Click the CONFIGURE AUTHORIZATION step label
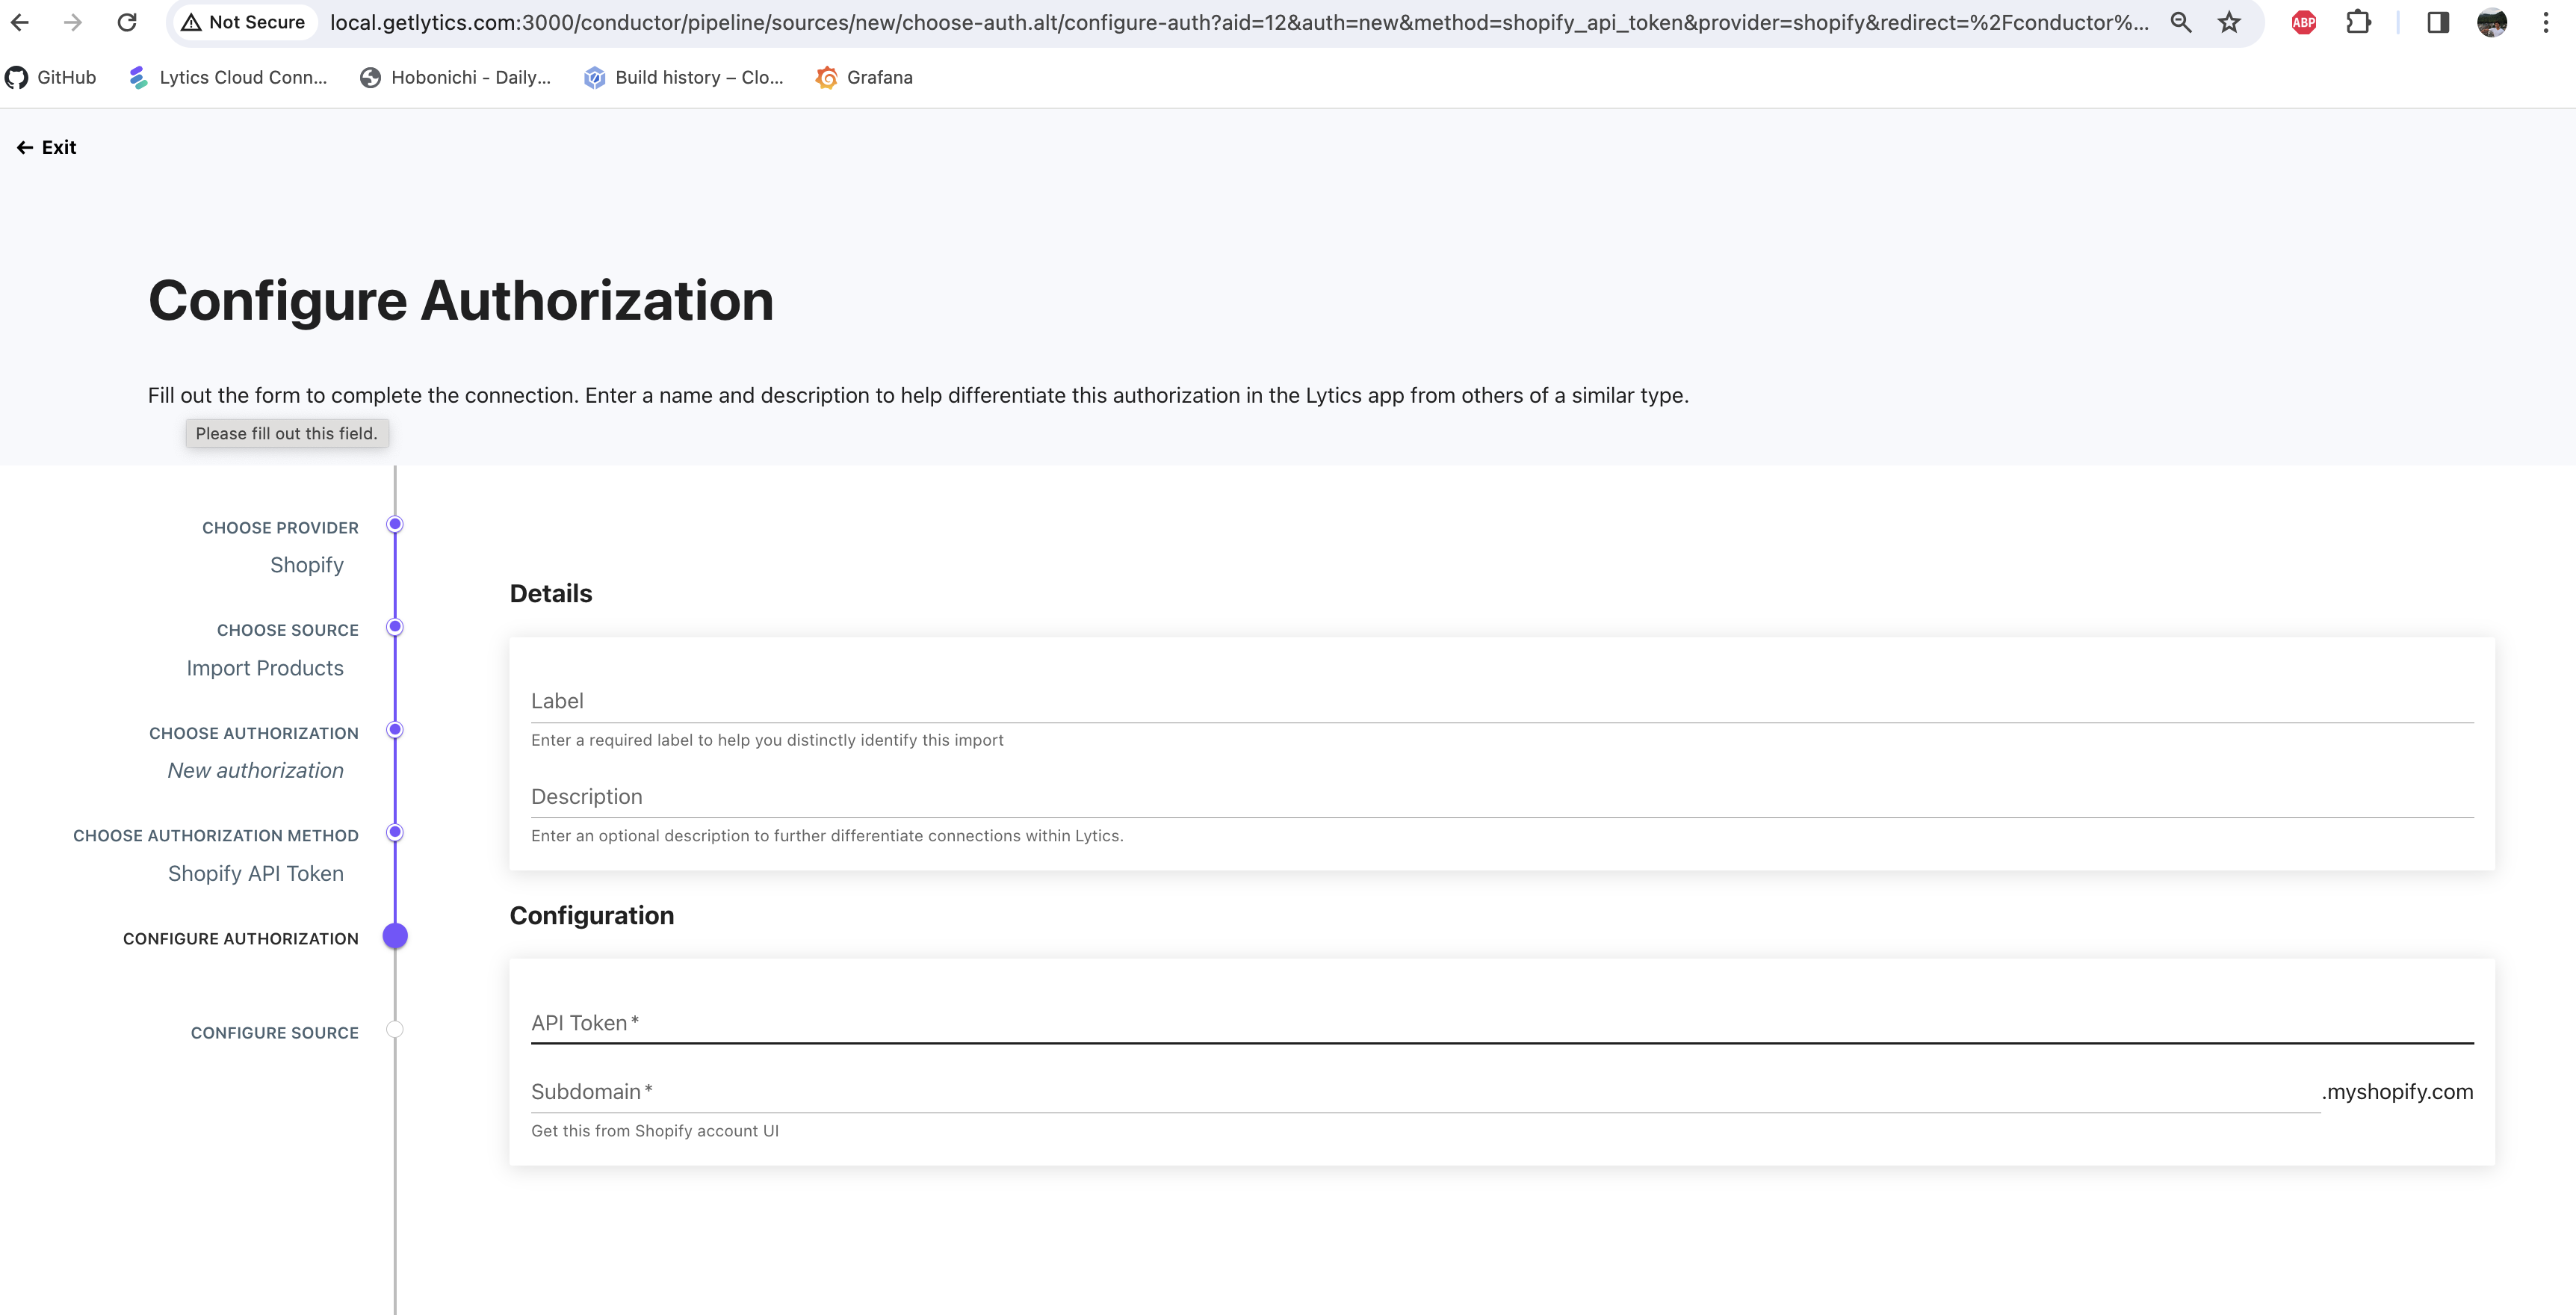This screenshot has width=2576, height=1315. pyautogui.click(x=241, y=939)
